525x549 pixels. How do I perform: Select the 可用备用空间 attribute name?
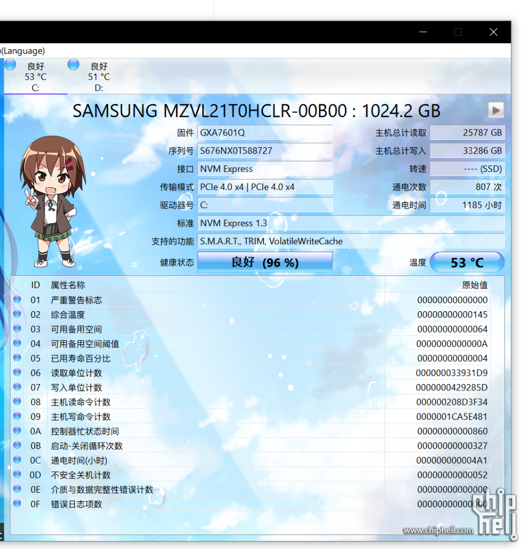coord(77,329)
